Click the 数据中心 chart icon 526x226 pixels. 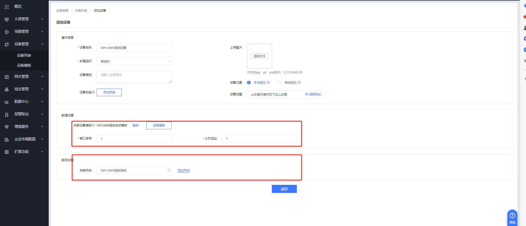[7, 102]
